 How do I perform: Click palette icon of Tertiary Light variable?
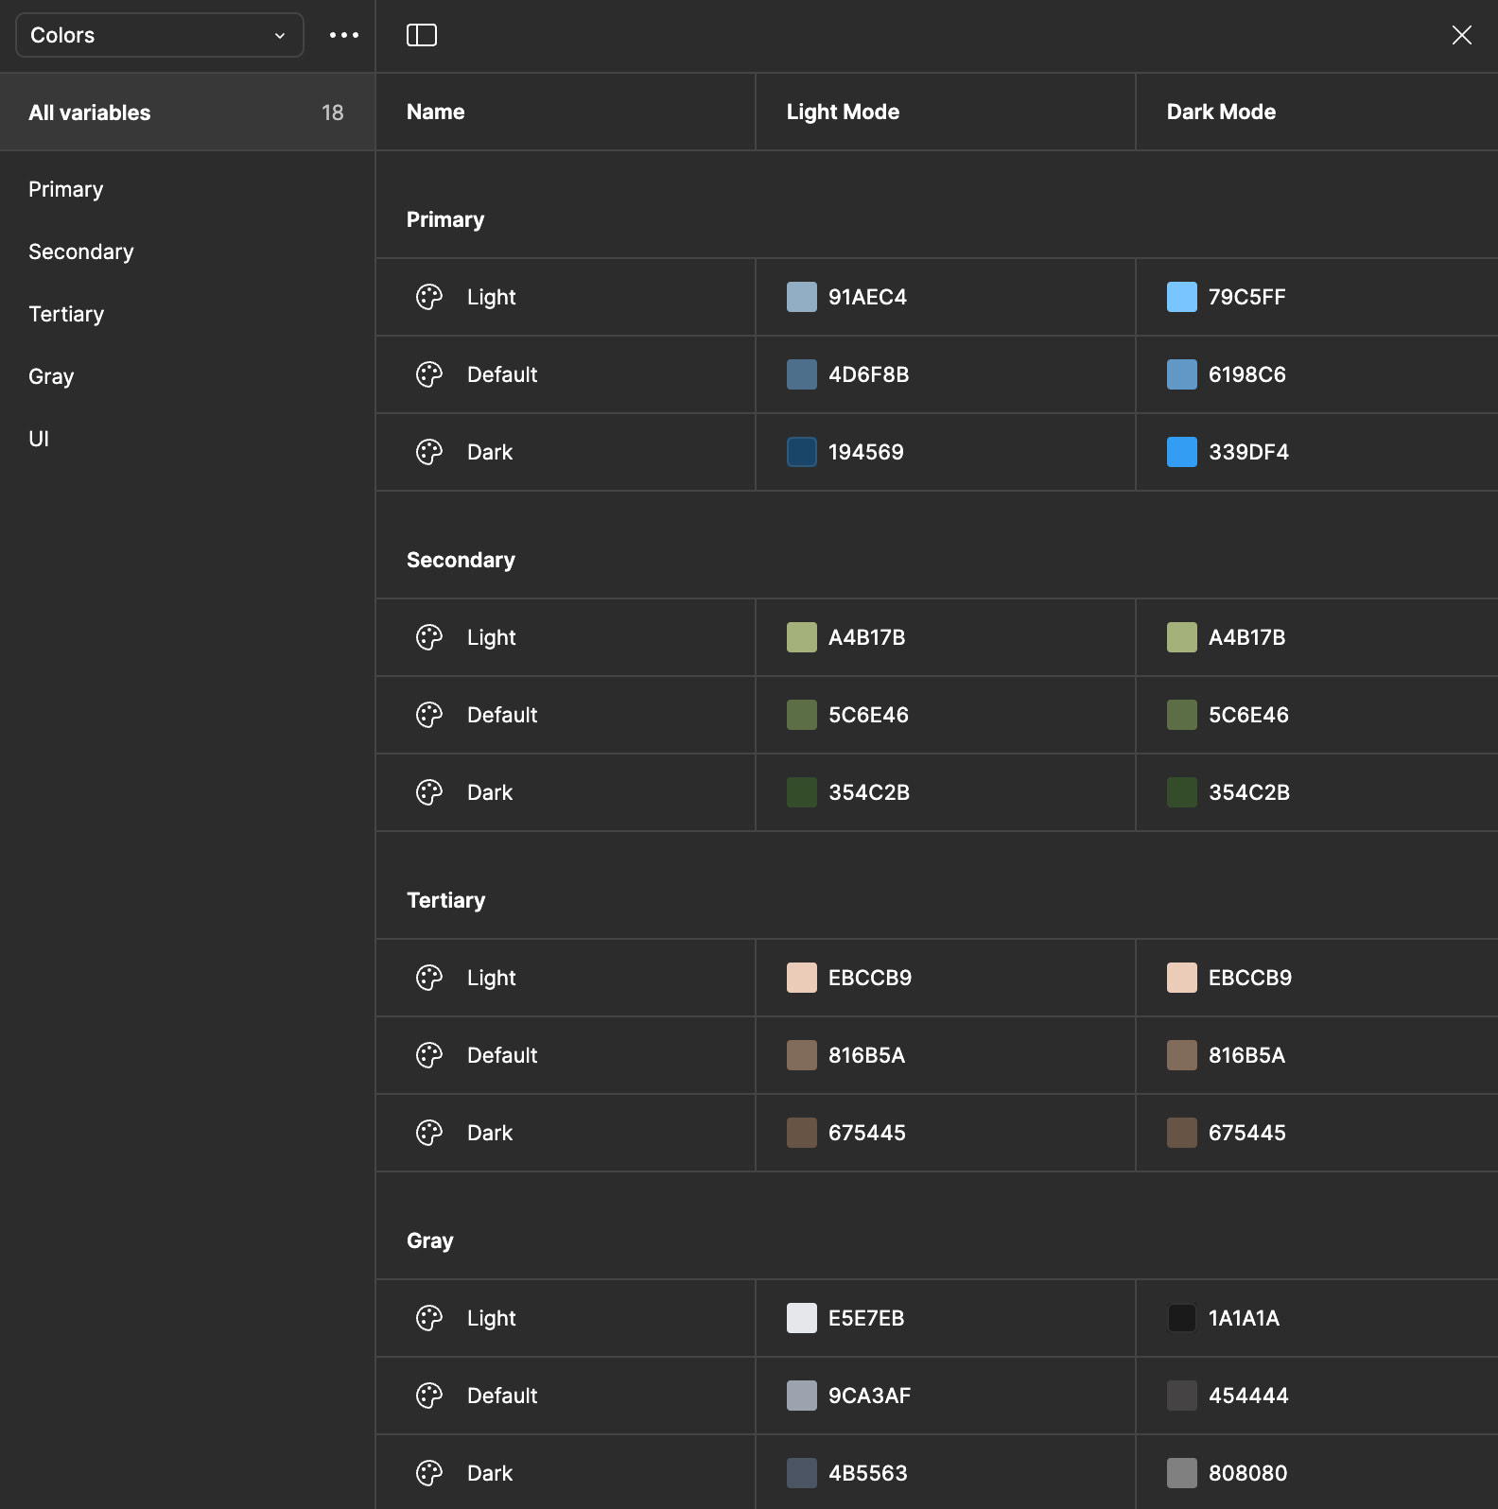point(429,978)
